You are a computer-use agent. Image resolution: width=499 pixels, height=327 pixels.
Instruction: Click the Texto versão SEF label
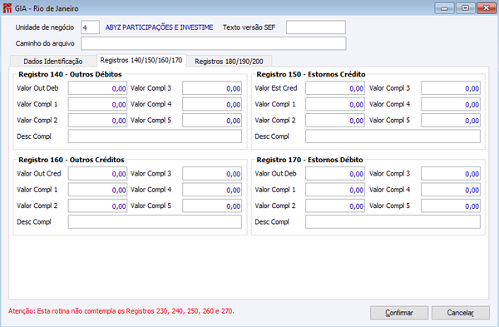pos(249,27)
